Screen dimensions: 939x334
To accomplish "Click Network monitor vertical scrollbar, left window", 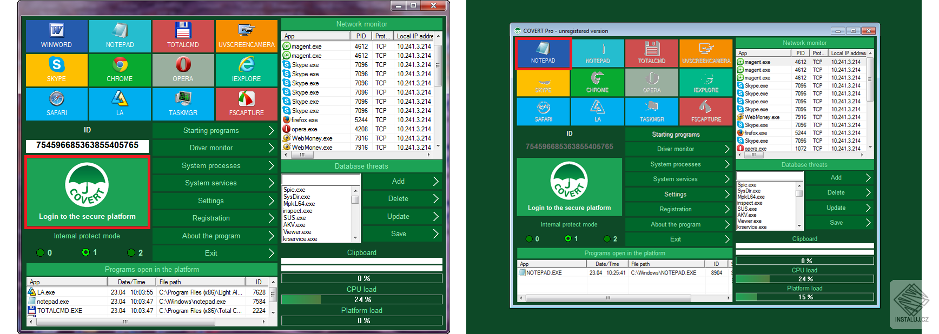I will point(438,90).
